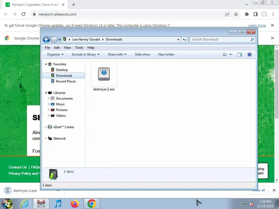Open the Windows Start menu
Screen dimensions: 279x209
pyautogui.click(x=7, y=204)
